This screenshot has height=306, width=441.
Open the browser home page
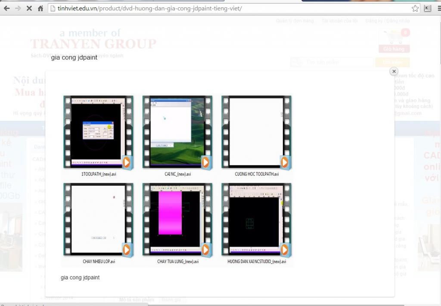point(40,9)
